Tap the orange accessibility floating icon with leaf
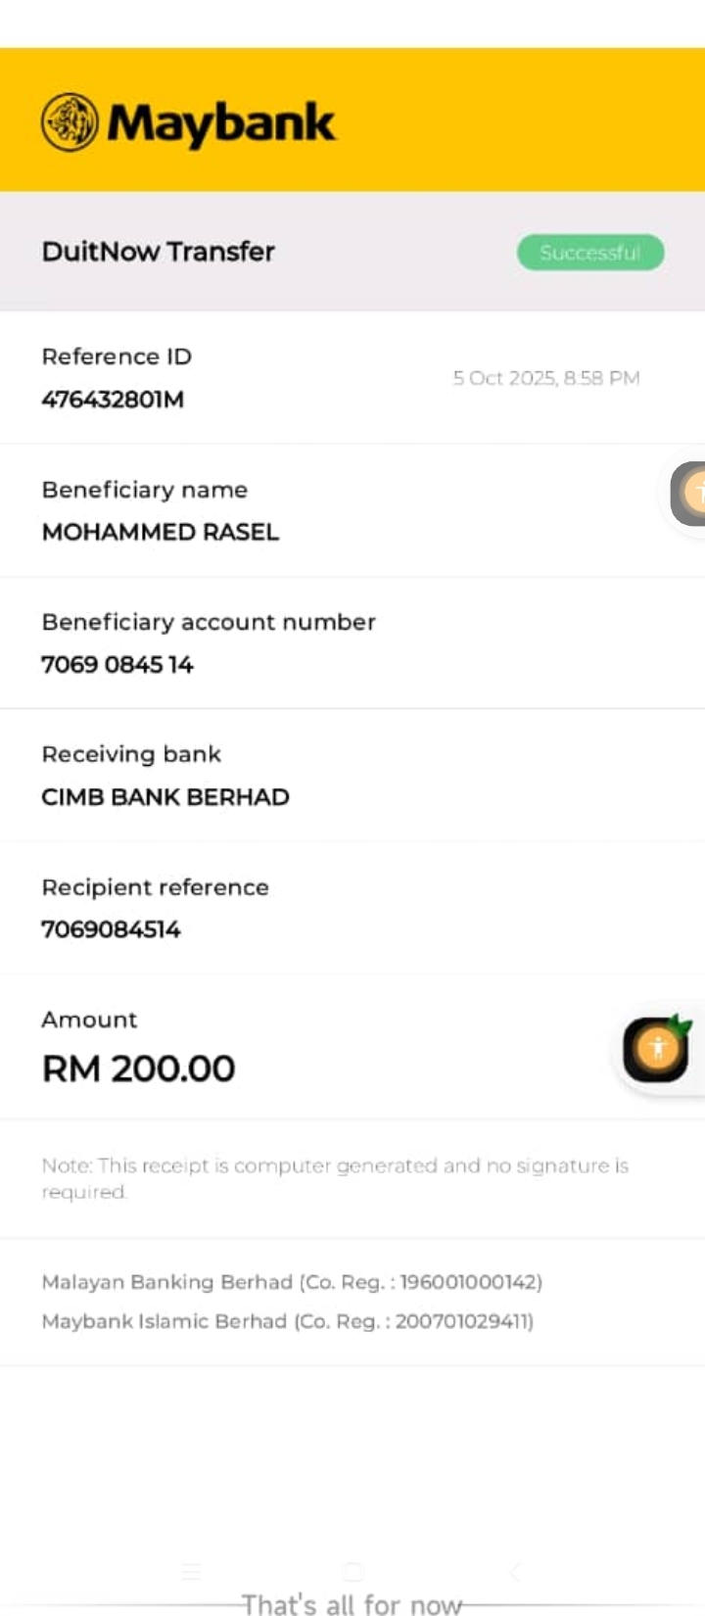Screen dimensions: 705x1616 tap(657, 1049)
